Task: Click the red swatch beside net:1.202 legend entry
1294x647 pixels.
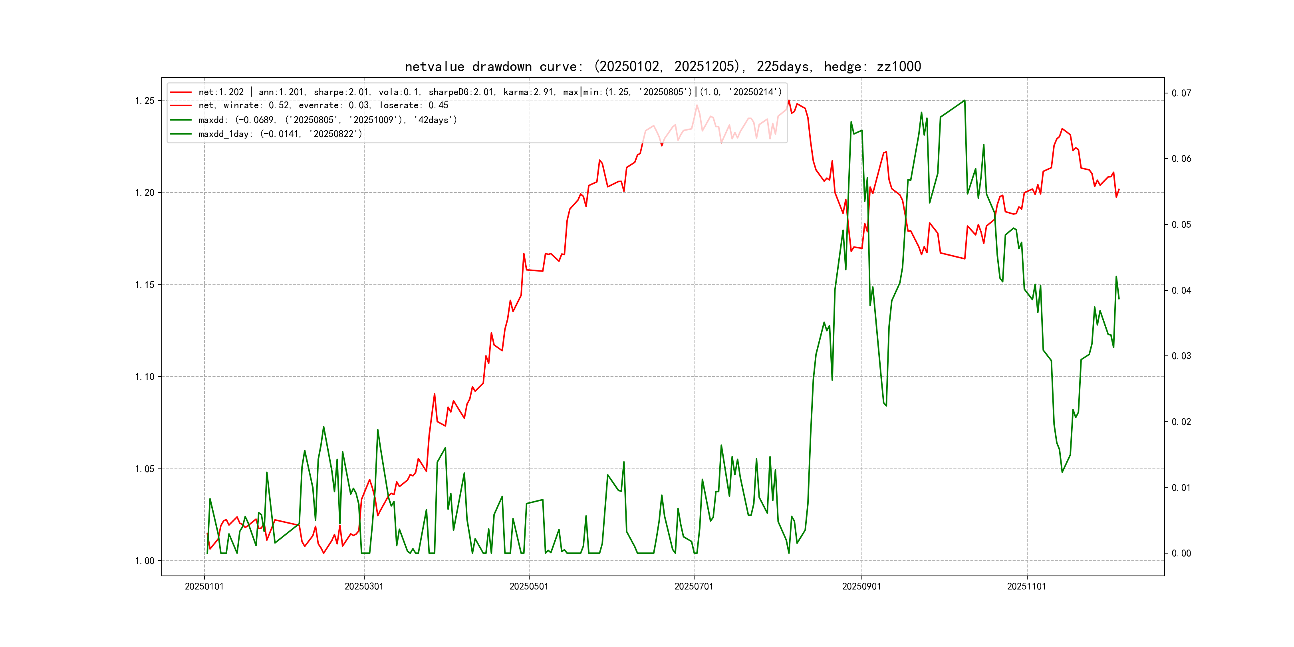Action: click(x=181, y=92)
